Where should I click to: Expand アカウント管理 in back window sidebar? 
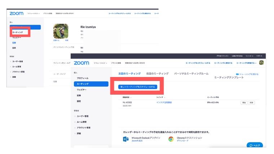click(x=18, y=72)
